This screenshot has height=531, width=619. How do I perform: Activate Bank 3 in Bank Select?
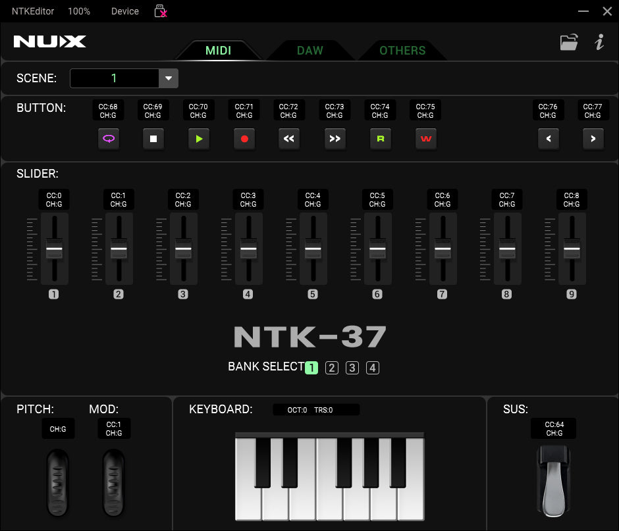click(352, 367)
